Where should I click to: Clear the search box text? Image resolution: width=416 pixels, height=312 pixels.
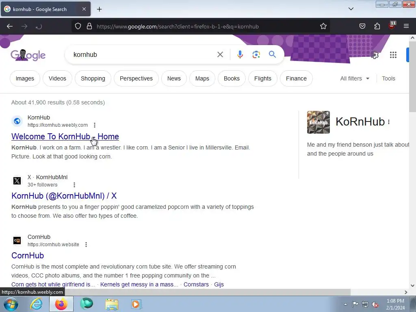pyautogui.click(x=220, y=55)
